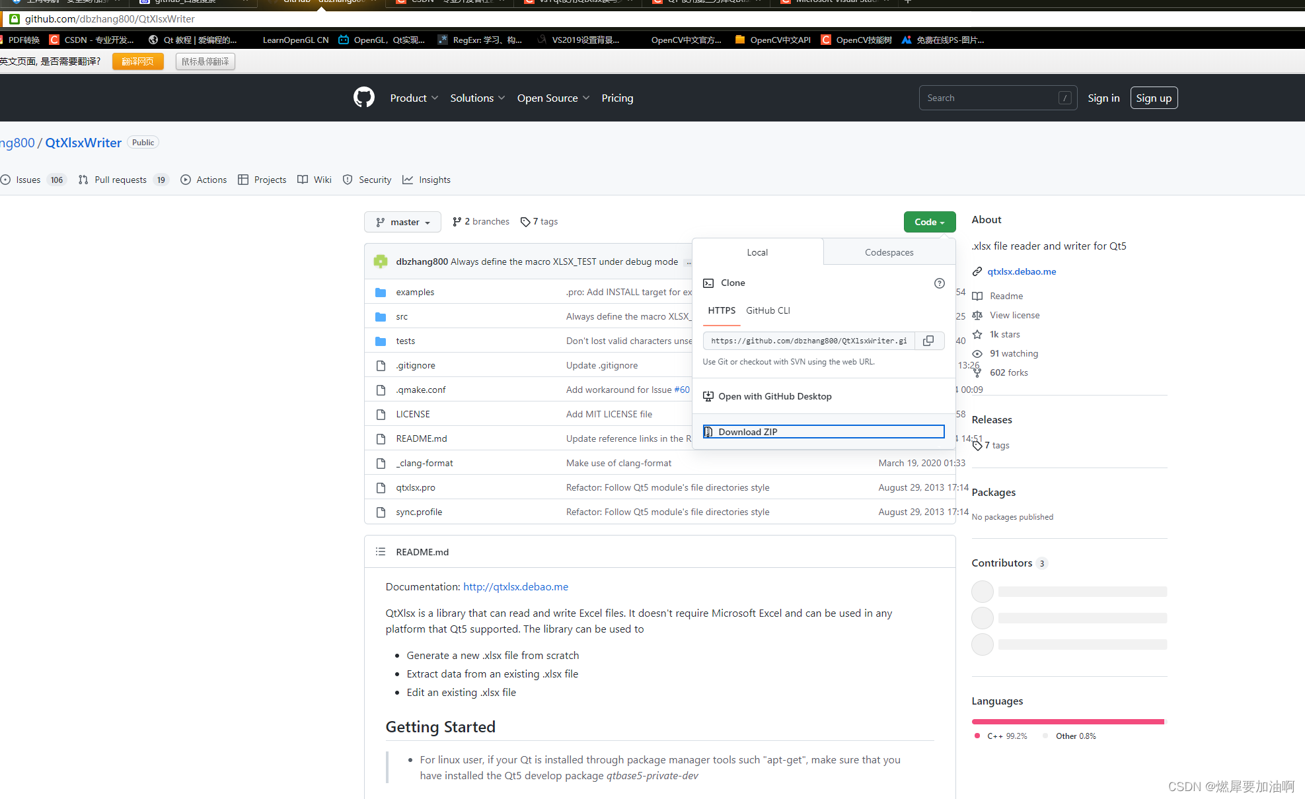Click the Pricing link

click(617, 98)
